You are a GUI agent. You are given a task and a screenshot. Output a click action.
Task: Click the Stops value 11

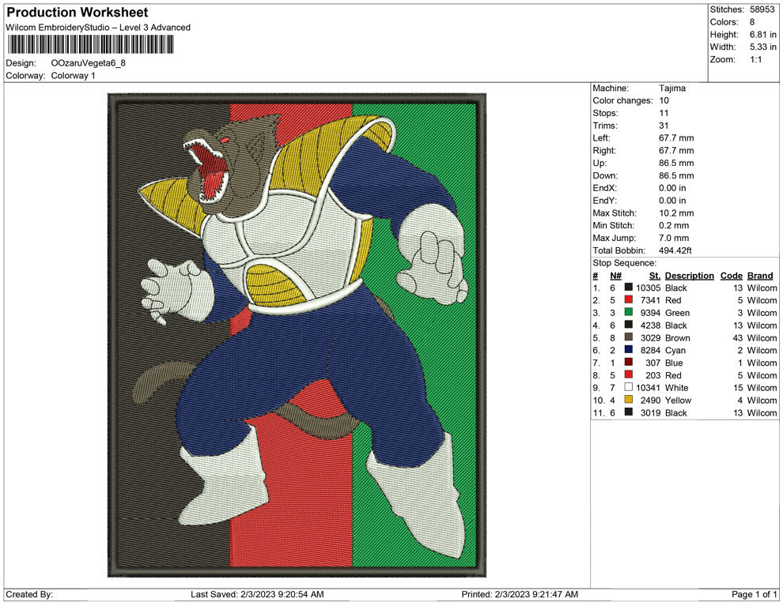tap(664, 113)
